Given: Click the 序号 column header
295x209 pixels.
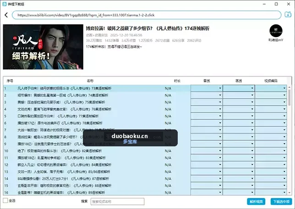Looking at the screenshot, I should pyautogui.click(x=10, y=81).
